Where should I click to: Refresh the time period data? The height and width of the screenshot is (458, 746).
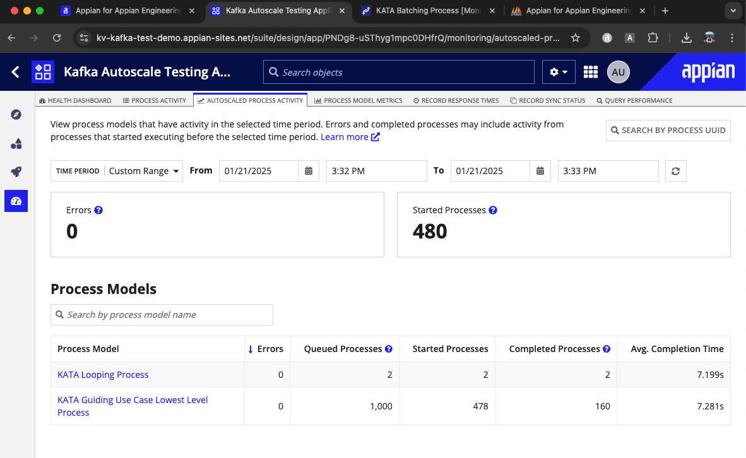(675, 171)
